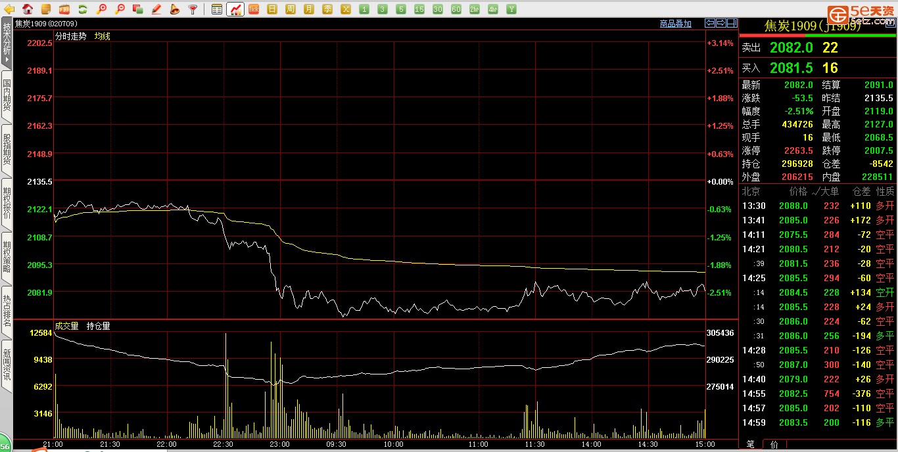Click the 2135.5 price axis label
This screenshot has width=898, height=452.
39,181
